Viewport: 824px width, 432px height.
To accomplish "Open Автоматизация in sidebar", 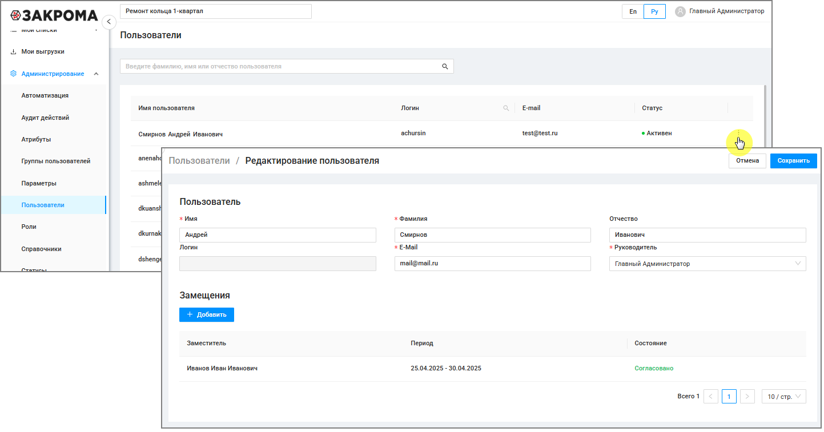I will [x=45, y=96].
